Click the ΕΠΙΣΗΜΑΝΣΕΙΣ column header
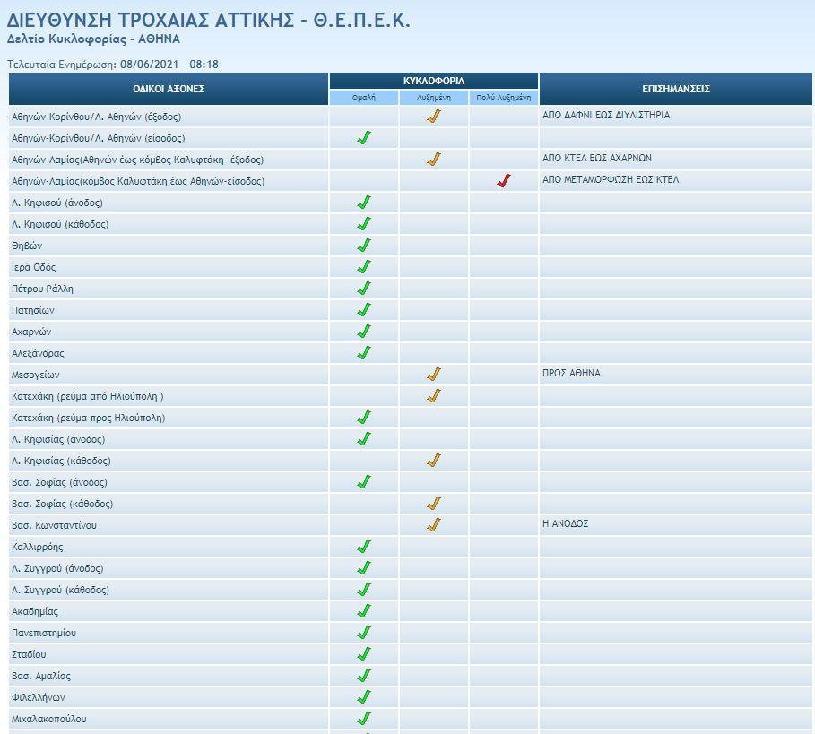Image resolution: width=815 pixels, height=734 pixels. click(676, 89)
